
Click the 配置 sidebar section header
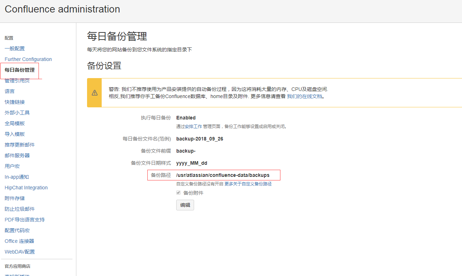point(9,38)
